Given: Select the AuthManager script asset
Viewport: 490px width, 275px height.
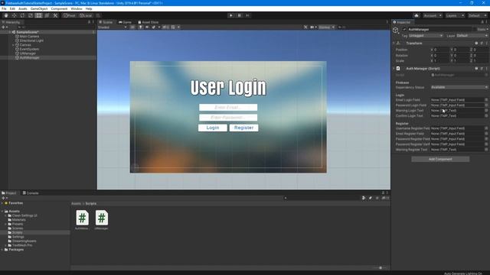Looking at the screenshot, I should click(x=82, y=220).
